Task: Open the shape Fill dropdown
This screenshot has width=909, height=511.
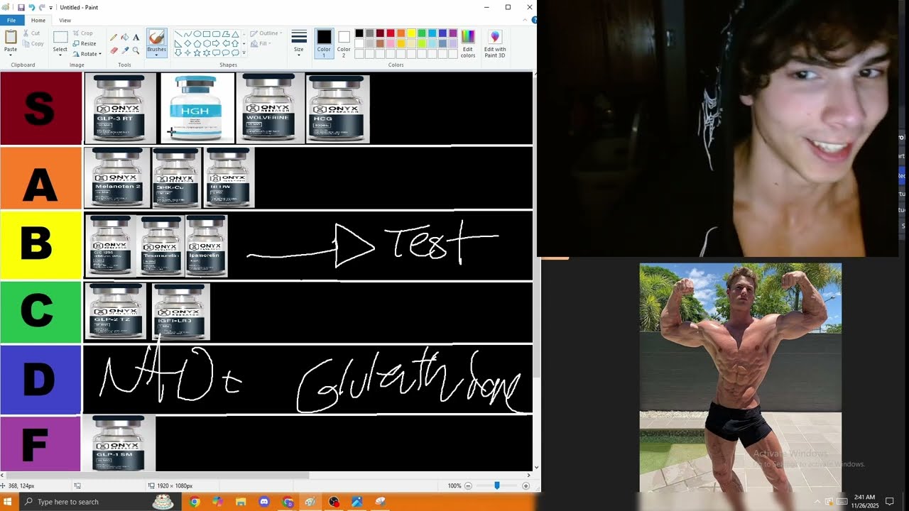Action: pyautogui.click(x=262, y=43)
